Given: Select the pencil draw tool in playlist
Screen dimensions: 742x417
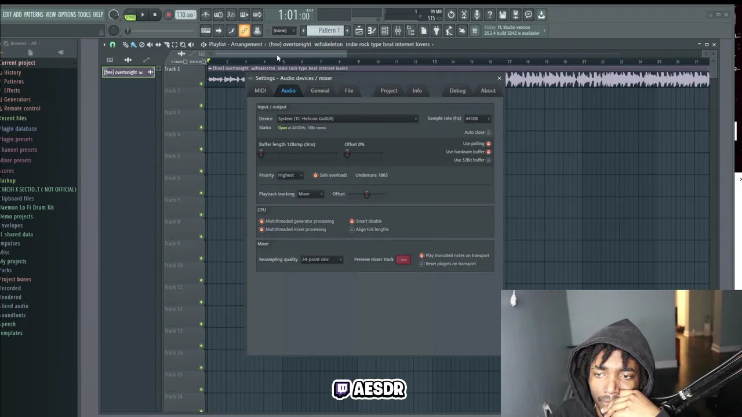Looking at the screenshot, I should 125,45.
